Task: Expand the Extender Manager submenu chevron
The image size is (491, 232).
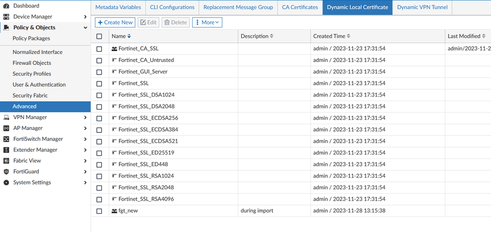Action: [x=86, y=150]
